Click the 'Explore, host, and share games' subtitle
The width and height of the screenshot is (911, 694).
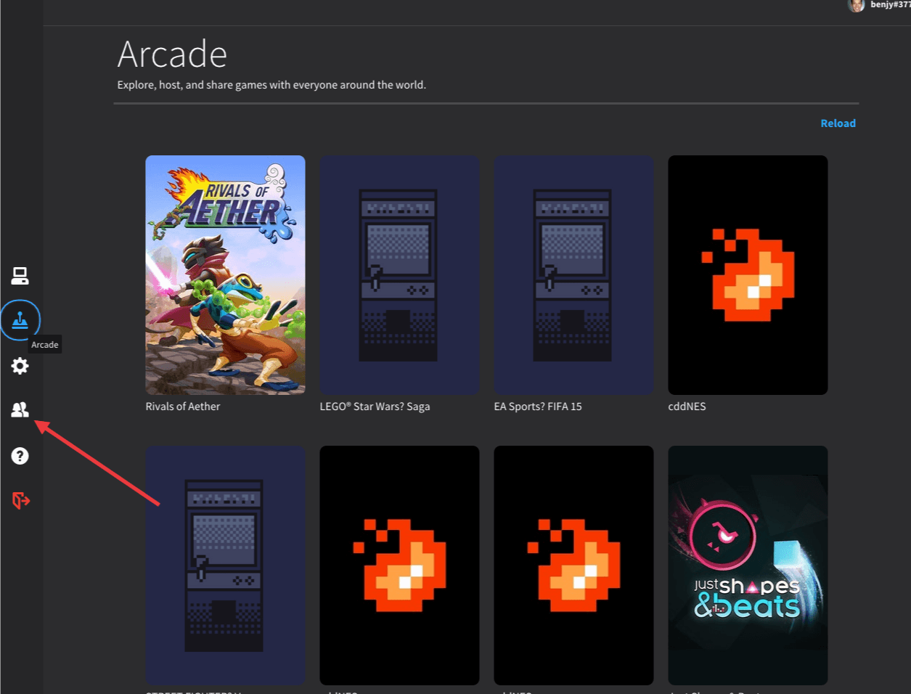pyautogui.click(x=271, y=85)
